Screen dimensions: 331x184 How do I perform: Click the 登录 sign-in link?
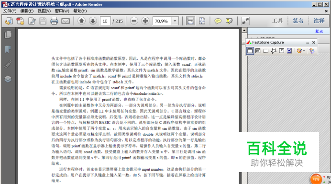pos(319,31)
